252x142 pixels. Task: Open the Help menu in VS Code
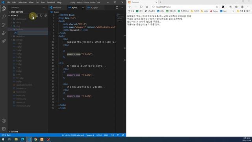click(x=59, y=2)
